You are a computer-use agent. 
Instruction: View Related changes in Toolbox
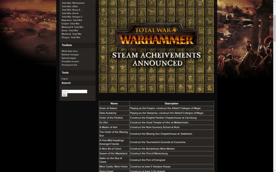coord(70,55)
